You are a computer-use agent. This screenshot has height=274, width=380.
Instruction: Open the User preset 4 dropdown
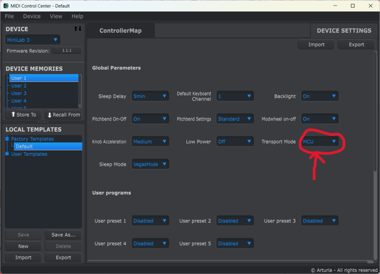click(150, 244)
